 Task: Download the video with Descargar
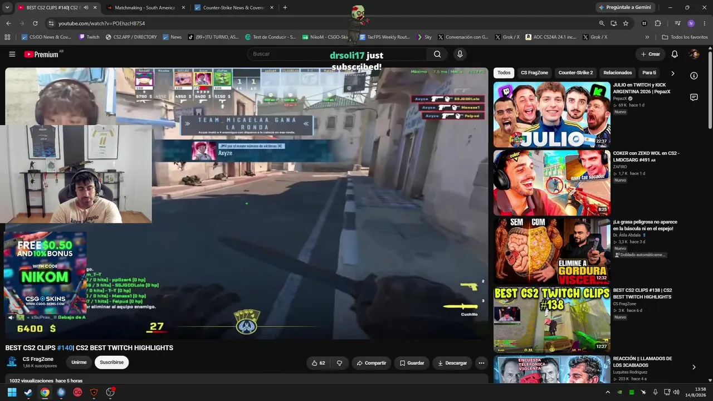click(x=452, y=363)
